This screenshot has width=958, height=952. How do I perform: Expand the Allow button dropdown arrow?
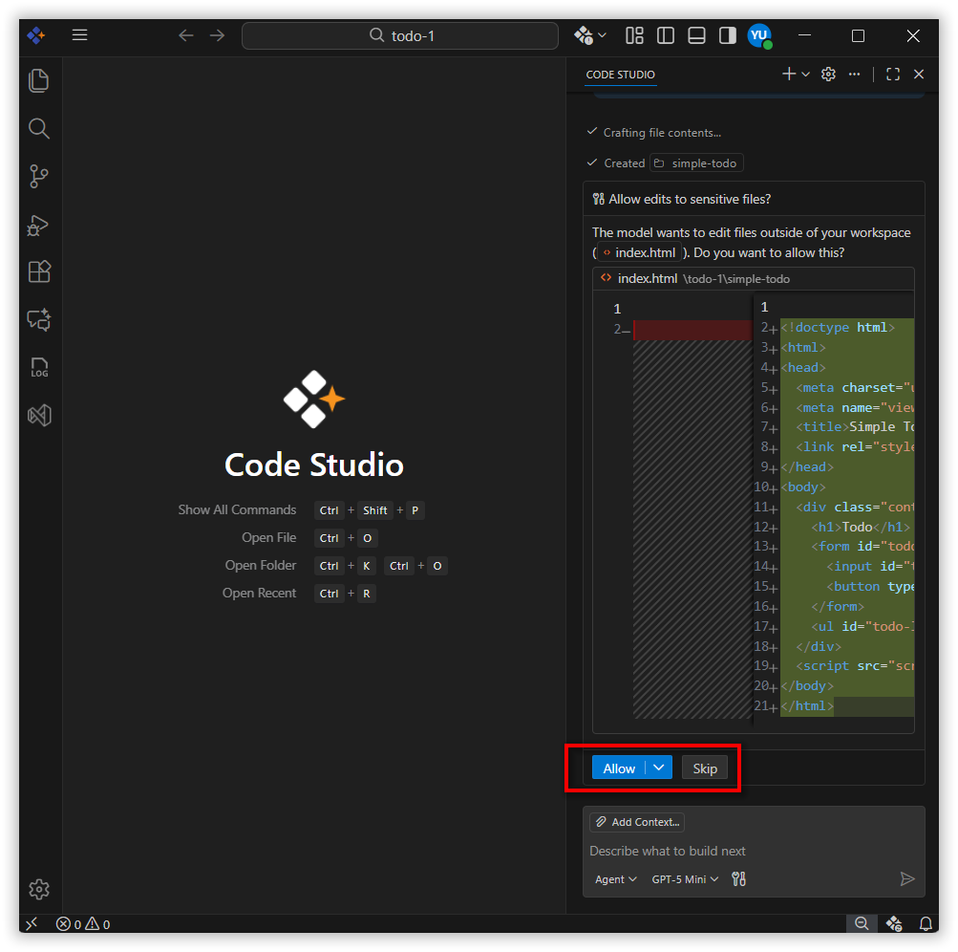pos(659,768)
